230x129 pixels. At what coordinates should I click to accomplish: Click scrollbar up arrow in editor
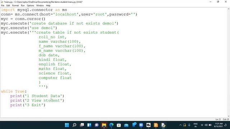[229, 9]
